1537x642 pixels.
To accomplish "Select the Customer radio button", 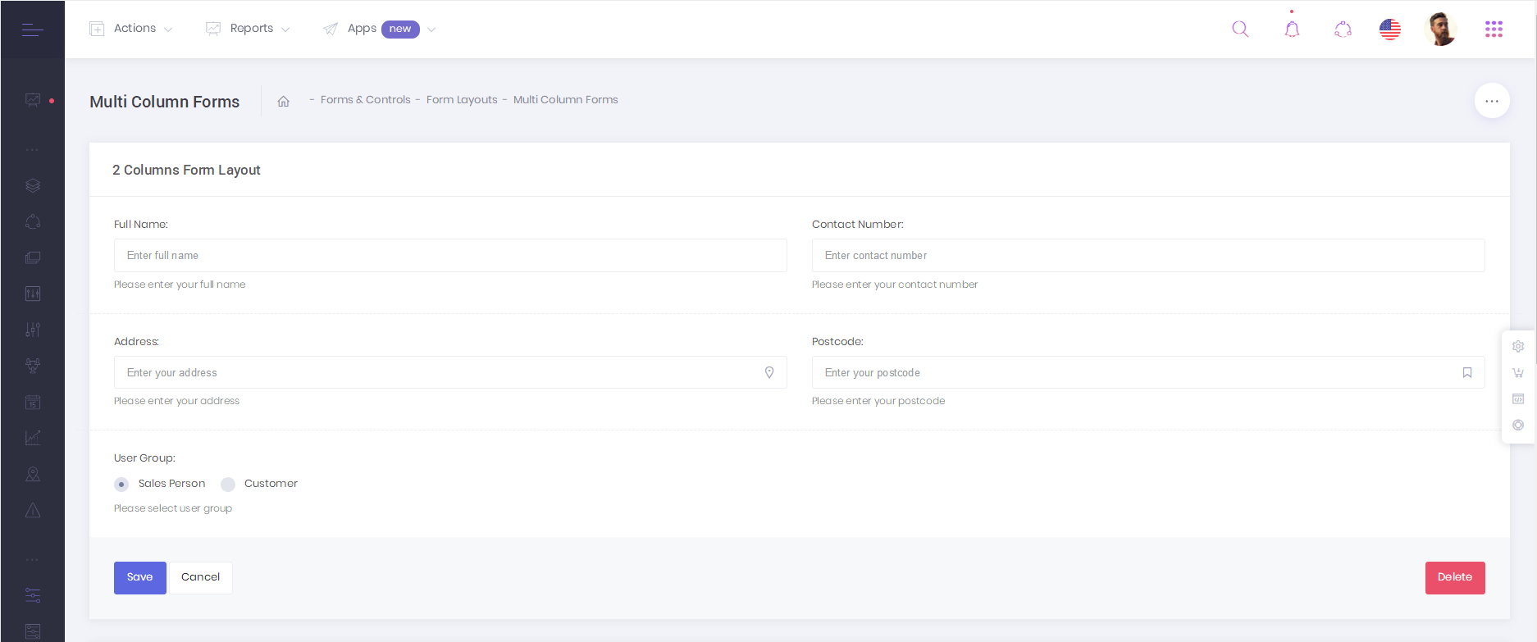I will 228,485.
